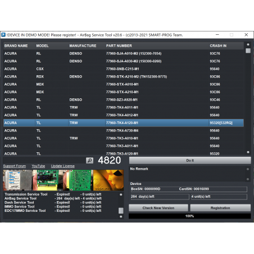Select TL row 77960-TK4-A730-M4
This screenshot has height=254, width=254.
[x=124, y=130]
